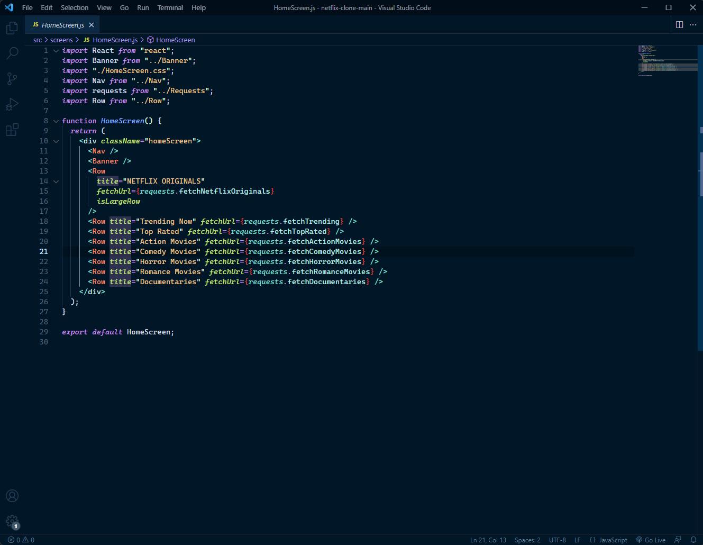Open the Run menu
This screenshot has height=545, width=703.
pyautogui.click(x=143, y=7)
